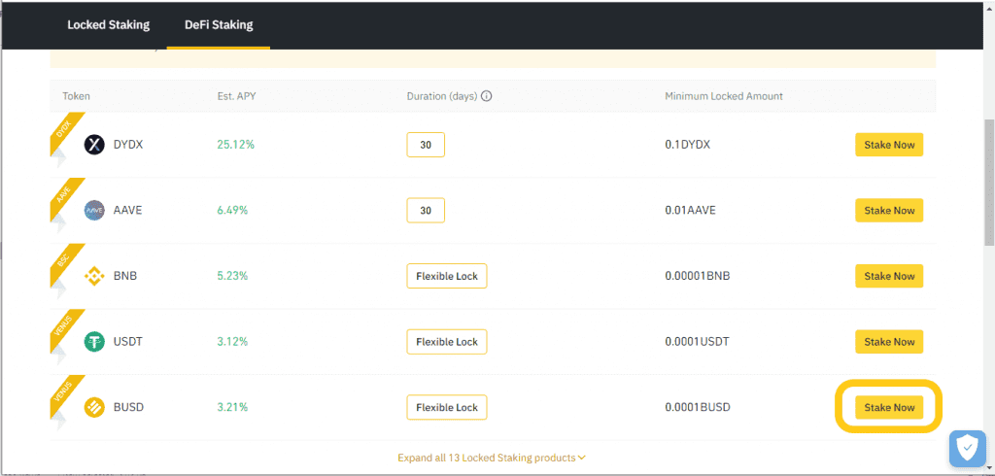Click the AAVE token name
Viewport: 995px width, 476px height.
coord(127,210)
